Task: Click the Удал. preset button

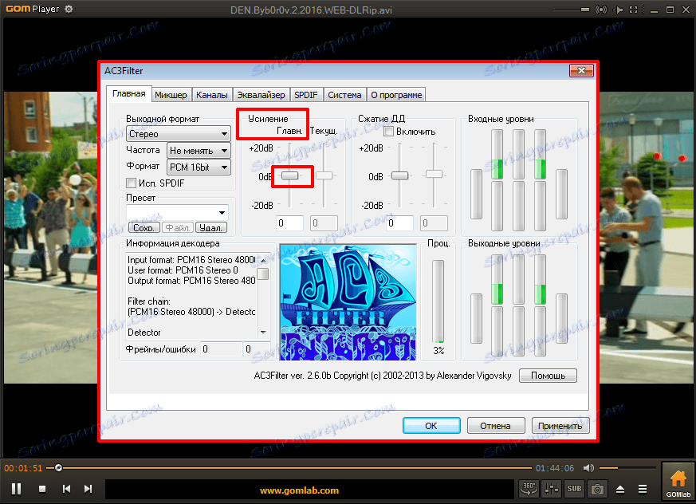Action: click(x=210, y=227)
